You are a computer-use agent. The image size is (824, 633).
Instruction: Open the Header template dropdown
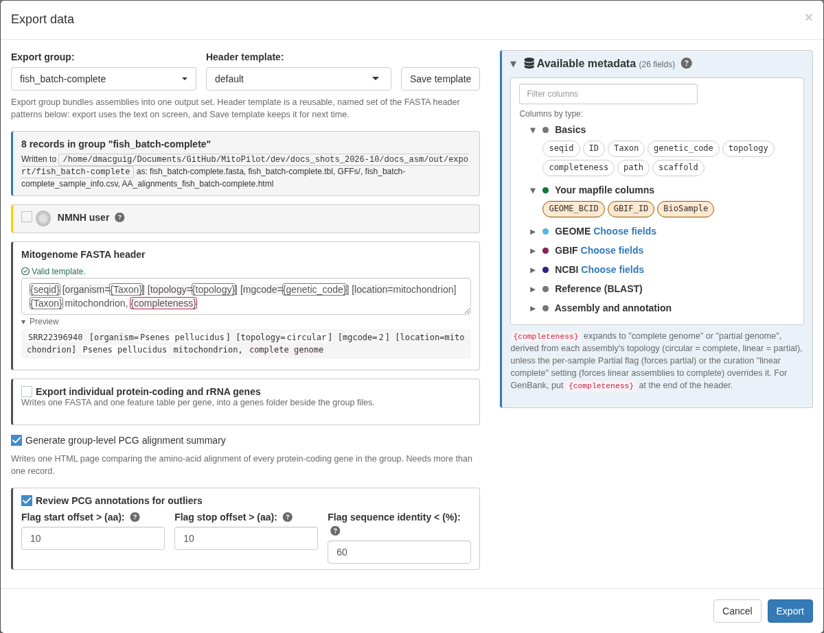(x=299, y=79)
